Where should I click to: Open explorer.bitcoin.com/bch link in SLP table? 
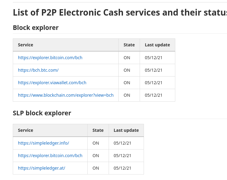50,156
